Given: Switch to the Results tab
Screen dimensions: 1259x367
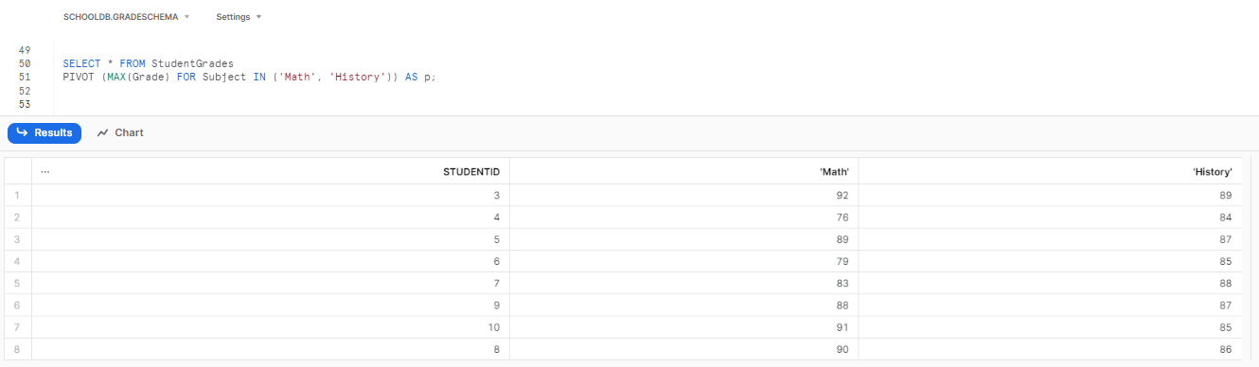Looking at the screenshot, I should tap(44, 133).
